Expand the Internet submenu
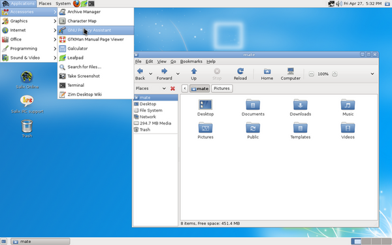Image resolution: width=392 pixels, height=245 pixels. (29, 30)
